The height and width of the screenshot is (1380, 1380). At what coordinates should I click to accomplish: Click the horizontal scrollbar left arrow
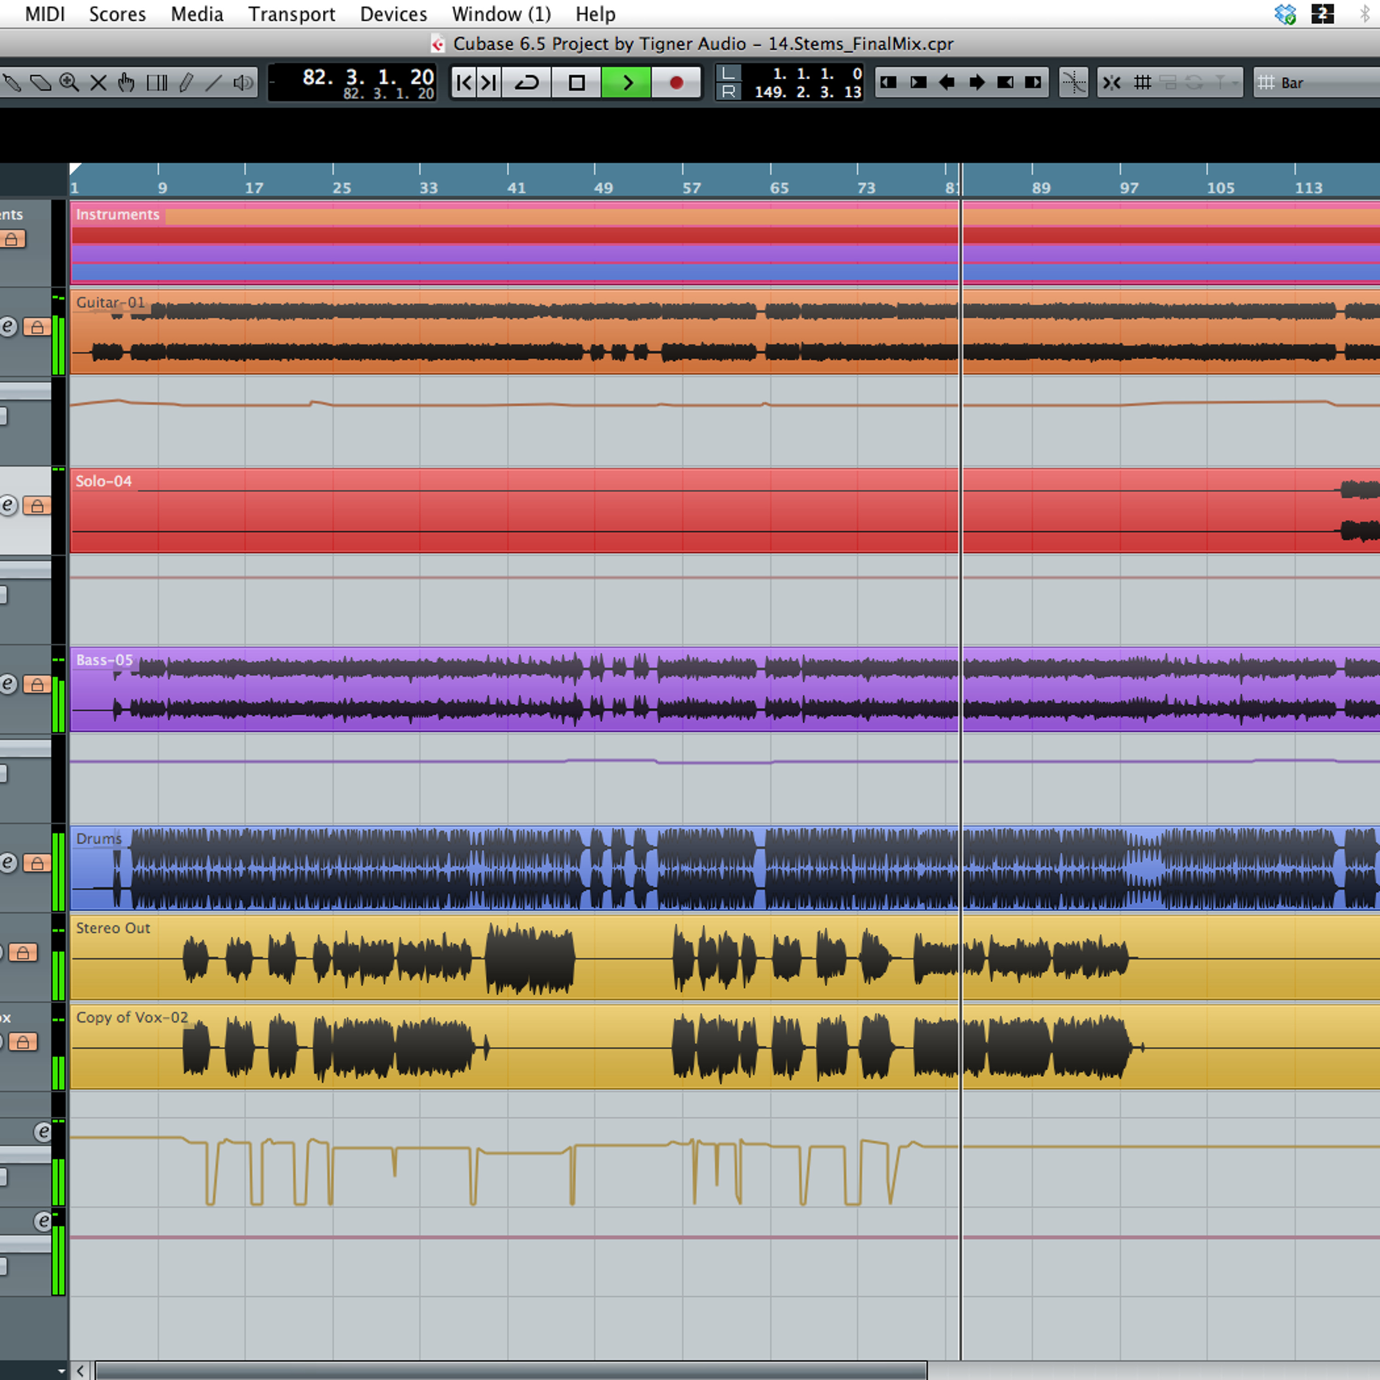coord(80,1371)
